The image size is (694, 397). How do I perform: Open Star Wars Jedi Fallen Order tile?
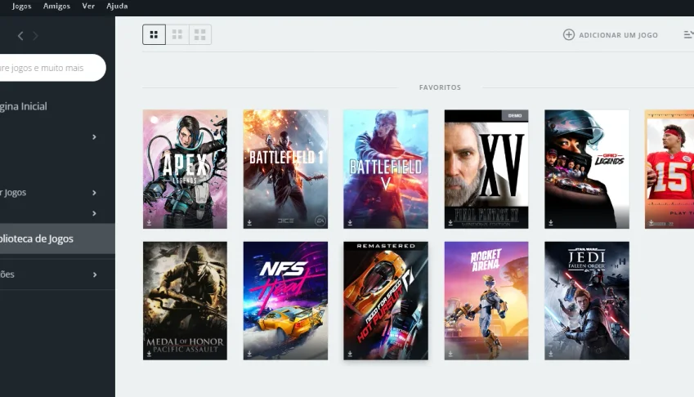point(587,301)
